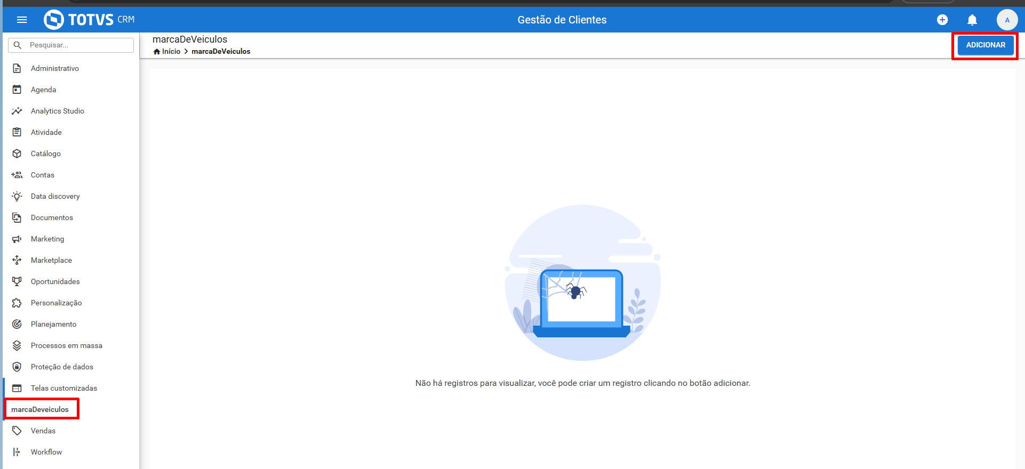1025x469 pixels.
Task: Click the TOTVS CRM logo
Action: point(89,20)
